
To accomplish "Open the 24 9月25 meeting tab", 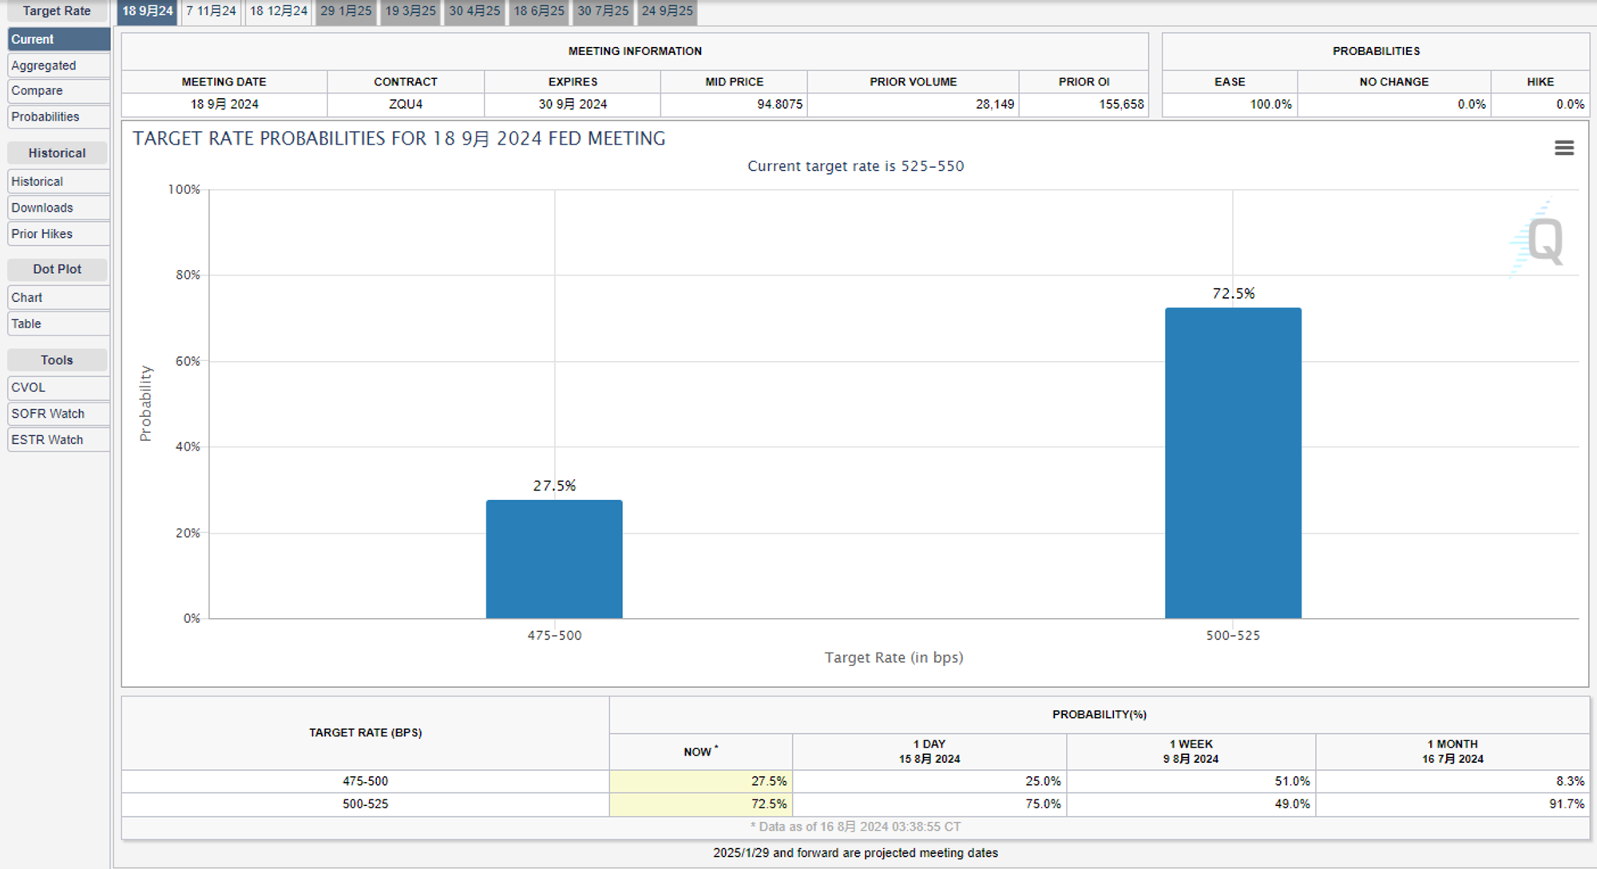I will point(668,11).
